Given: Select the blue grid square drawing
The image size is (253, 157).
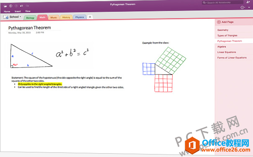Looking at the screenshot, I should tap(149, 69).
